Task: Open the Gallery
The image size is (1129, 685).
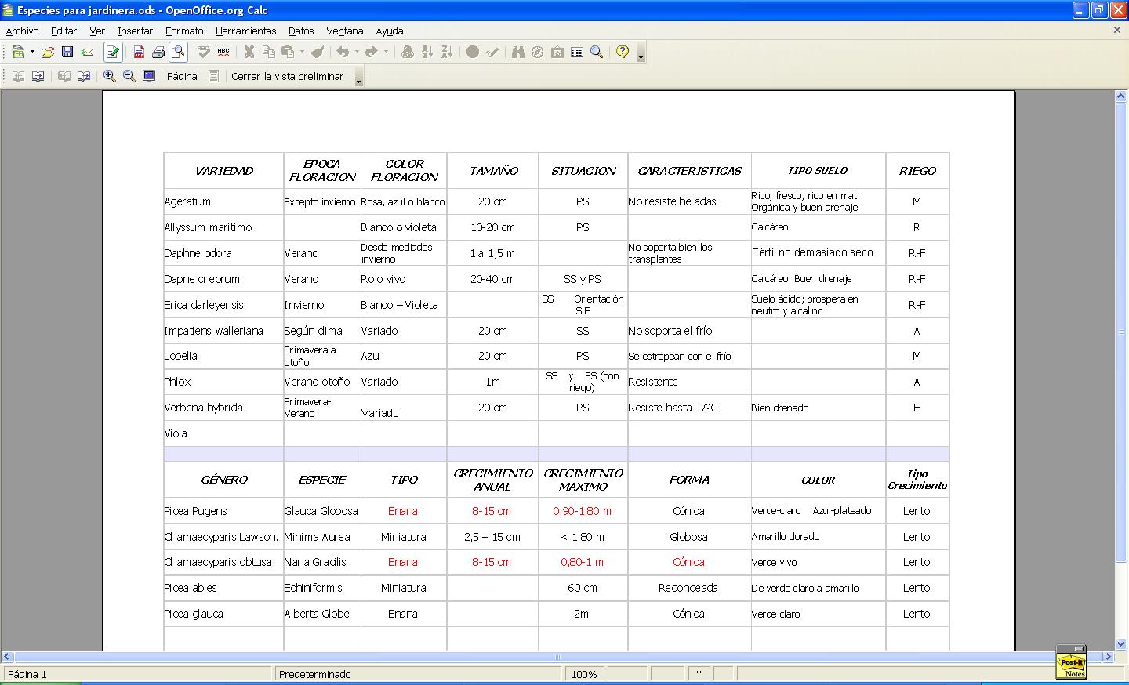Action: [557, 53]
